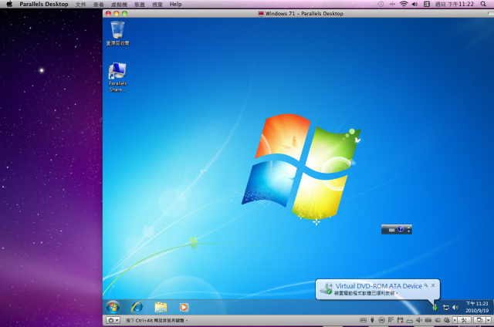The width and height of the screenshot is (494, 327).
Task: Click Mac menu bar clock showing 11:22
Action: [x=455, y=4]
